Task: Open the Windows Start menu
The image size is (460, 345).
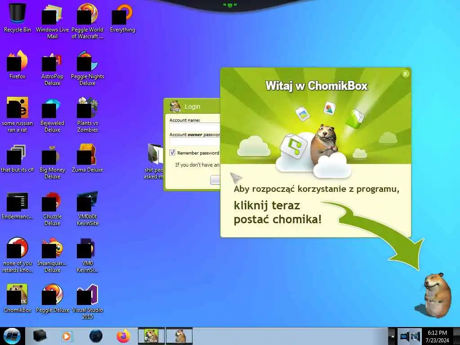Action: tap(12, 336)
